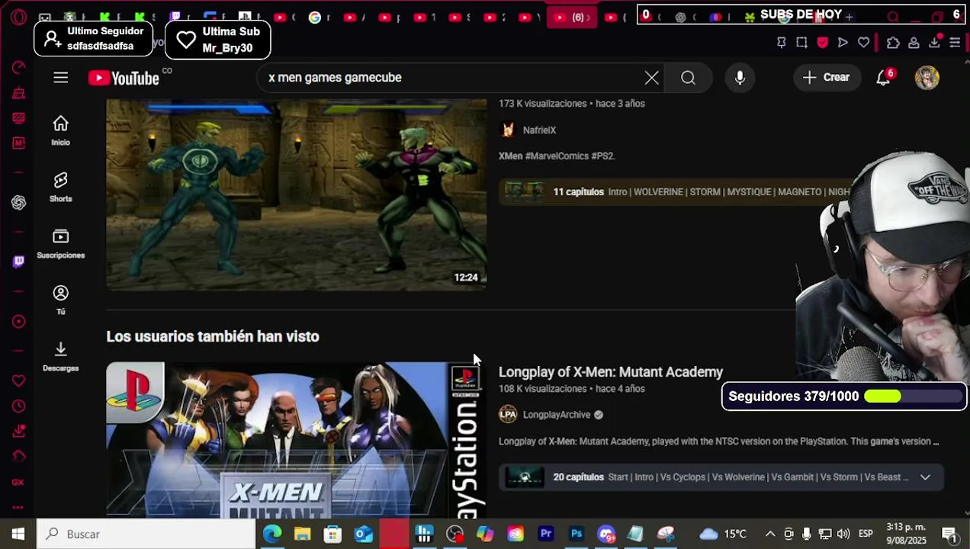Go to YouTube home via the logo
This screenshot has width=970, height=549.
tap(124, 78)
